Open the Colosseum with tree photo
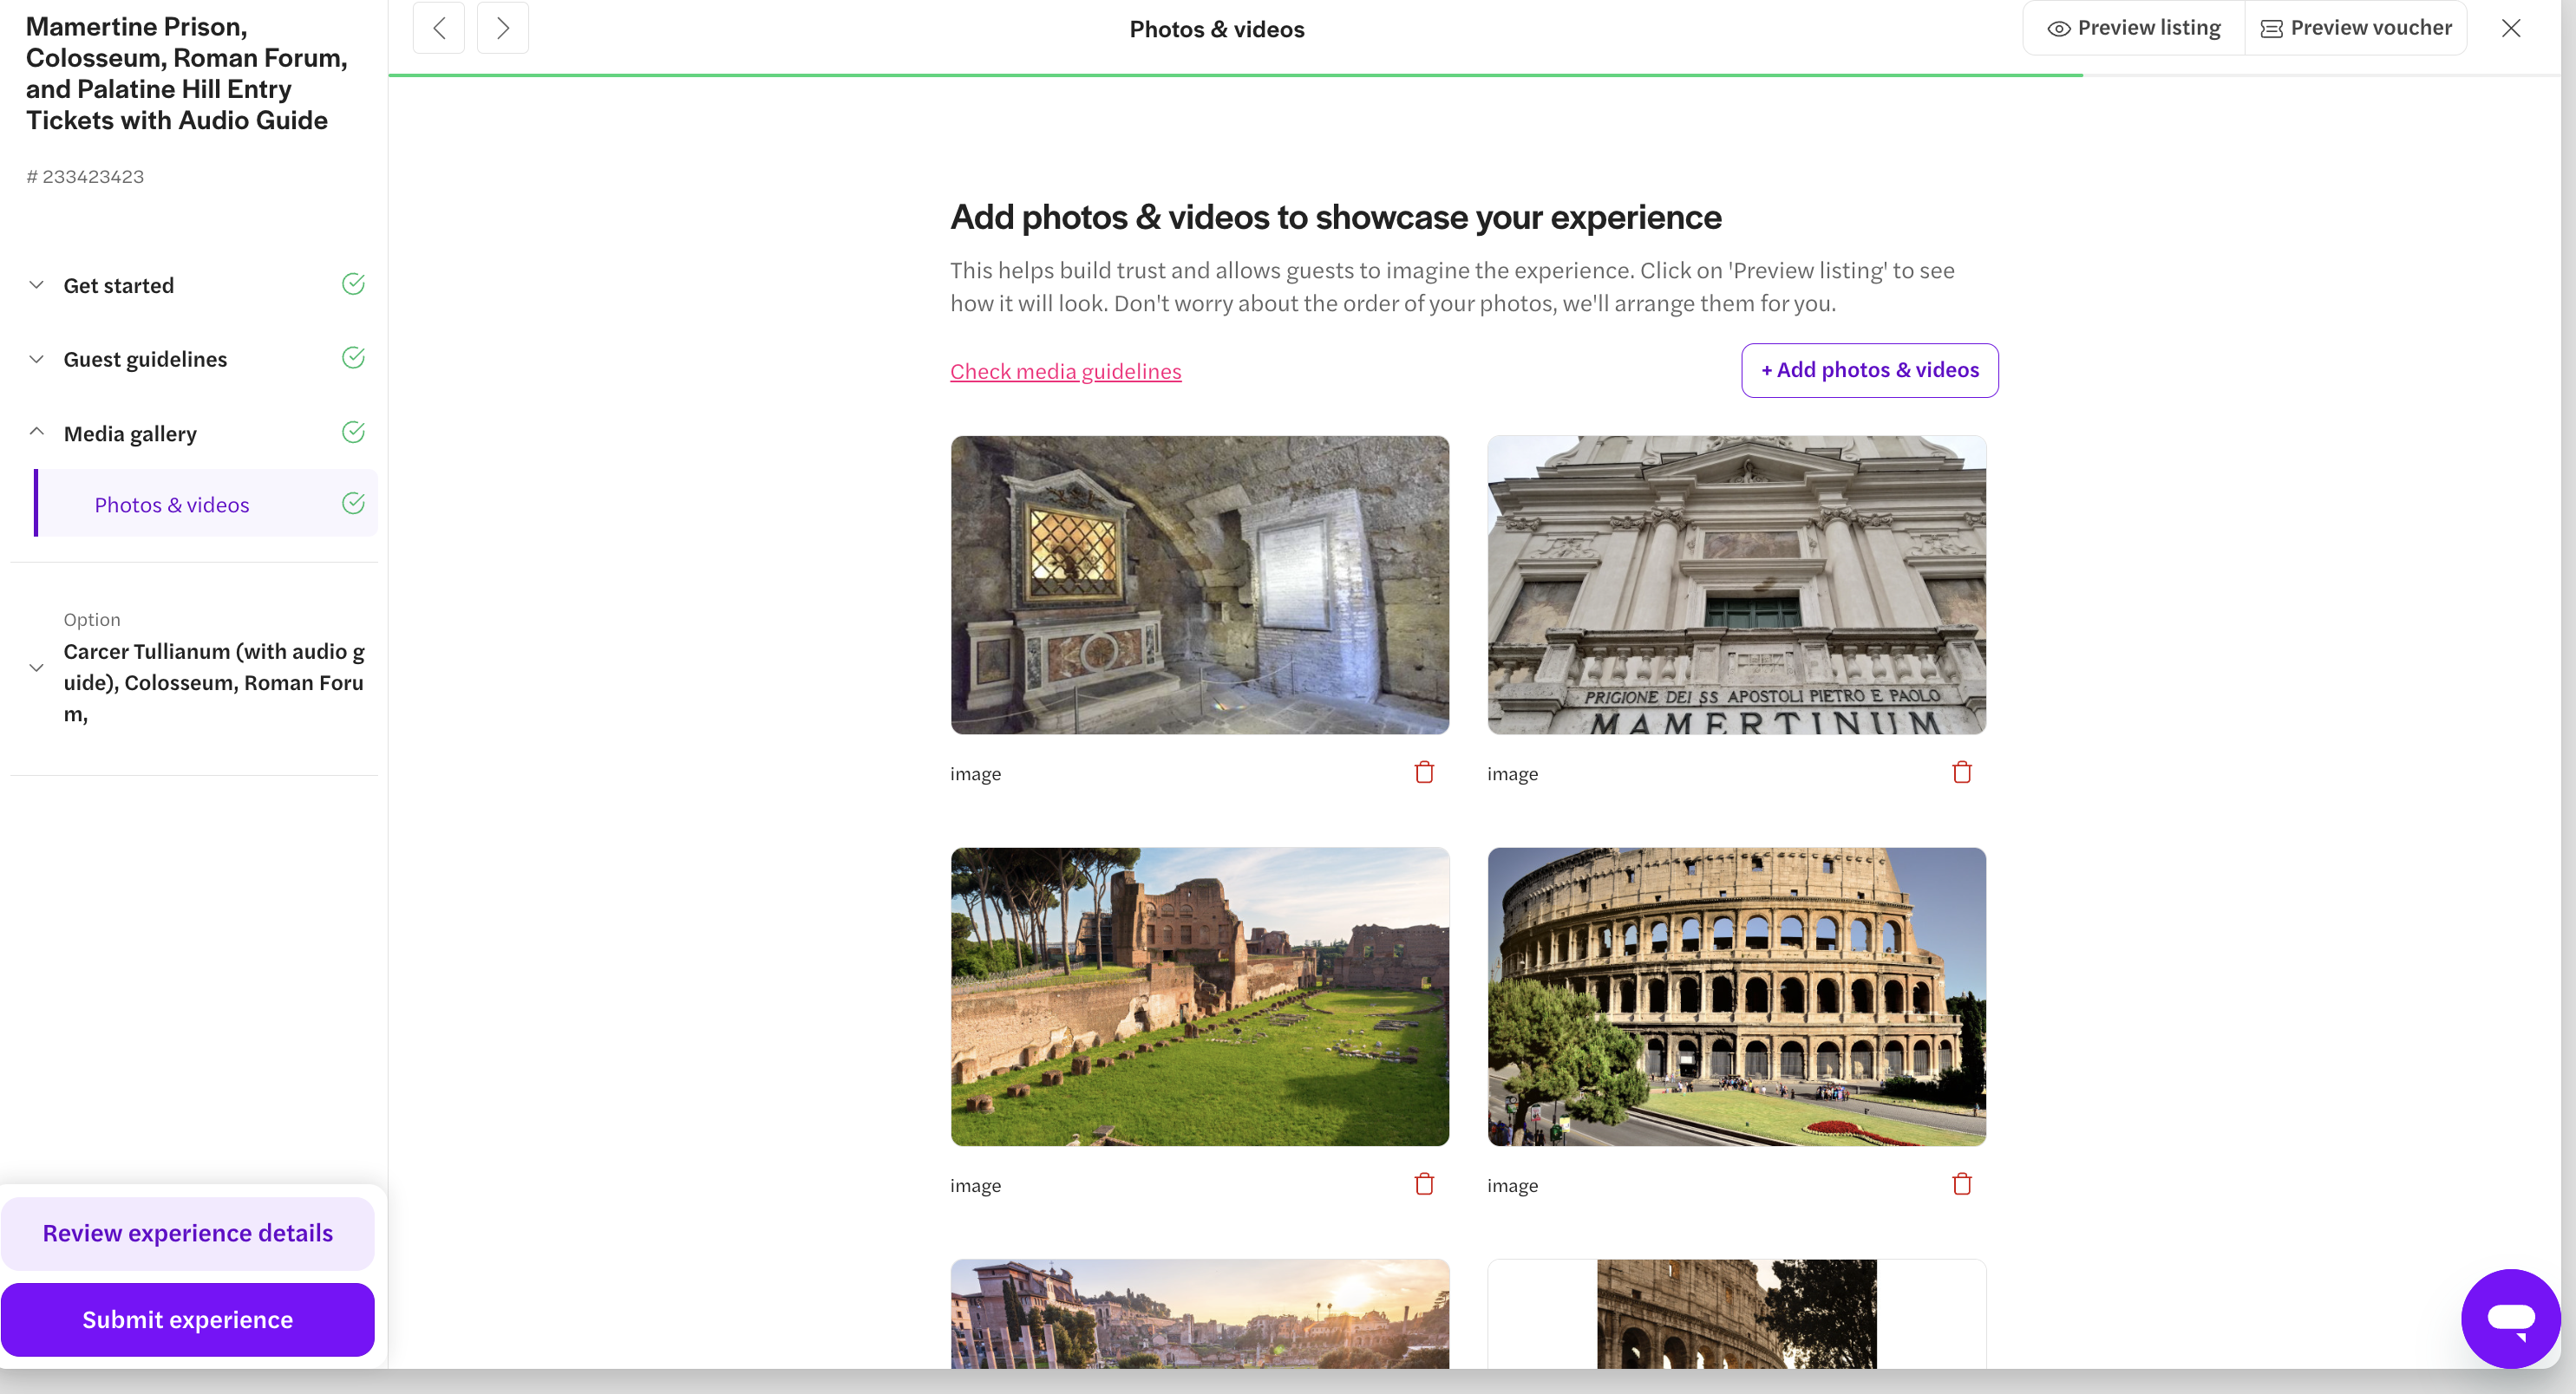The image size is (2576, 1394). pos(1736,1314)
